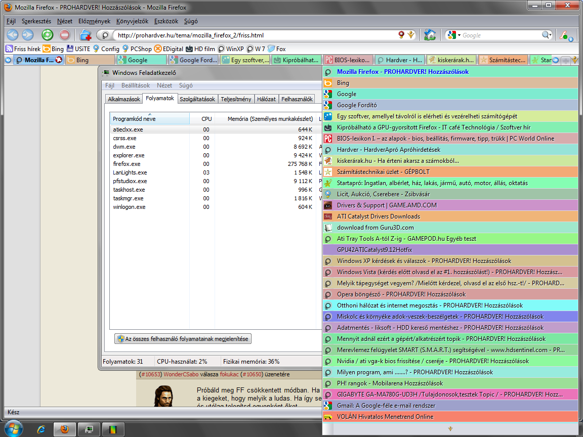The width and height of the screenshot is (583, 437).
Task: Switch to the Google Ford... tab
Action: tap(193, 60)
